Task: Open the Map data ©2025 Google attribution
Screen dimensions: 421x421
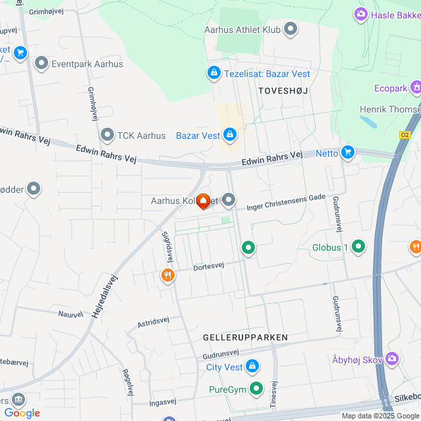Action: tap(381, 416)
